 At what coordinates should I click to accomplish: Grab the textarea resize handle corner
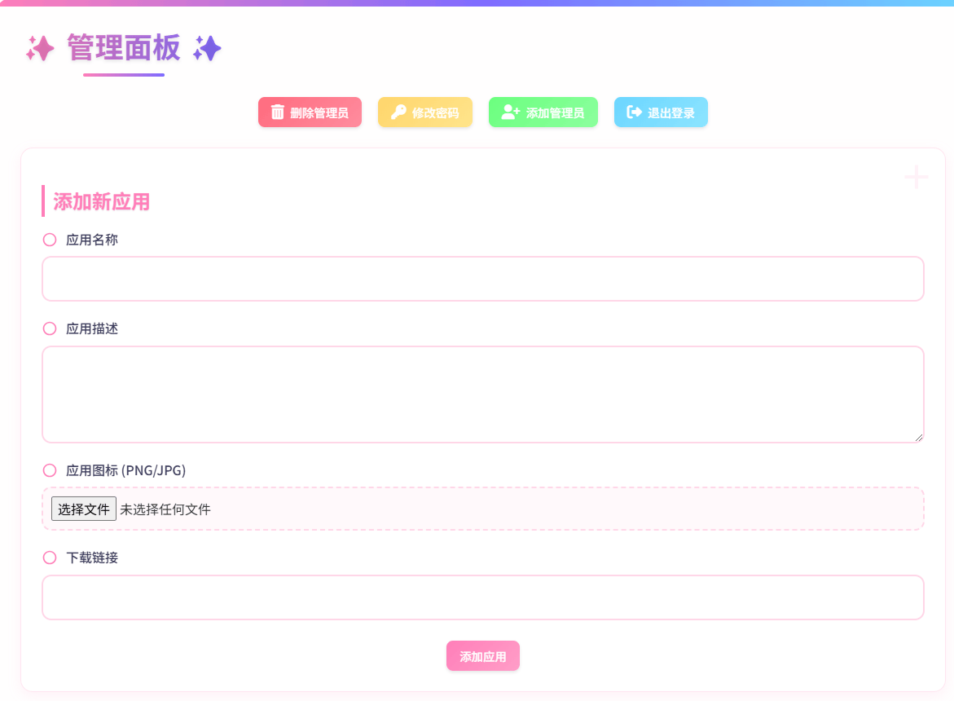(919, 438)
